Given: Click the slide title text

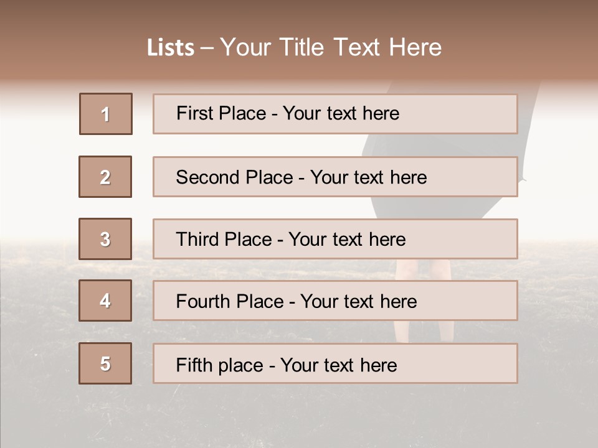Looking at the screenshot, I should [294, 47].
